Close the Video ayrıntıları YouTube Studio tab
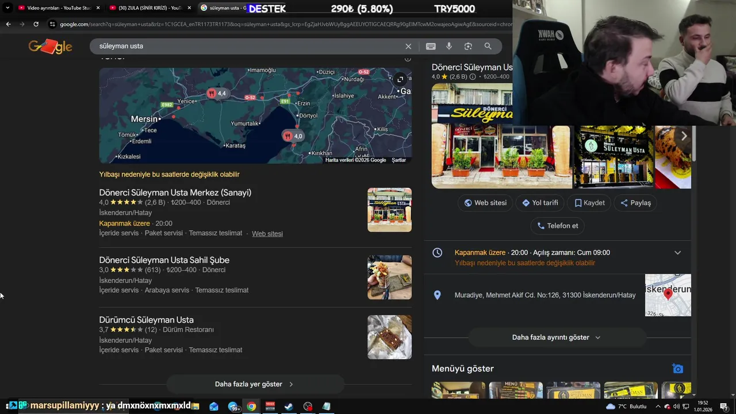The width and height of the screenshot is (736, 414). click(98, 8)
